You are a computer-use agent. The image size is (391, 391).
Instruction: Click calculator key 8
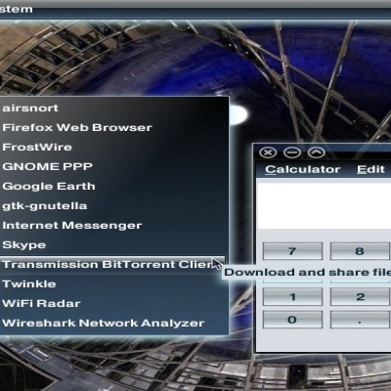click(x=360, y=251)
